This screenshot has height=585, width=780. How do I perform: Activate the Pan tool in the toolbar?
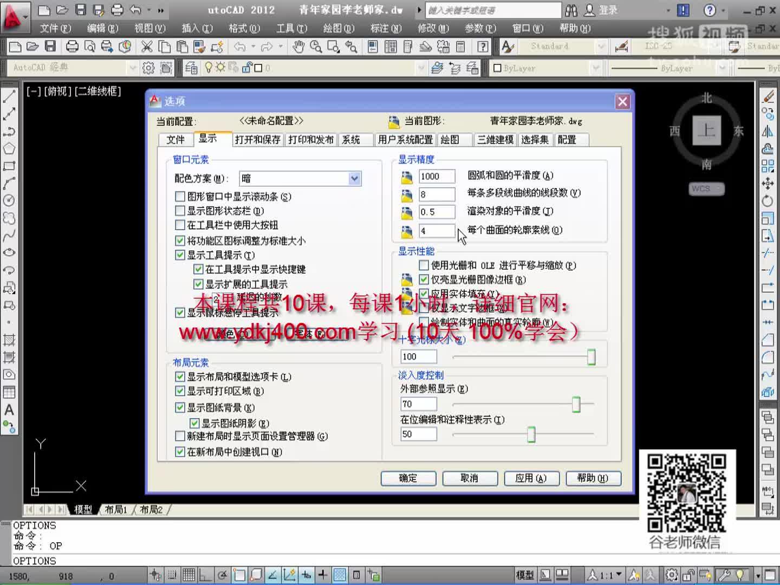[x=299, y=47]
